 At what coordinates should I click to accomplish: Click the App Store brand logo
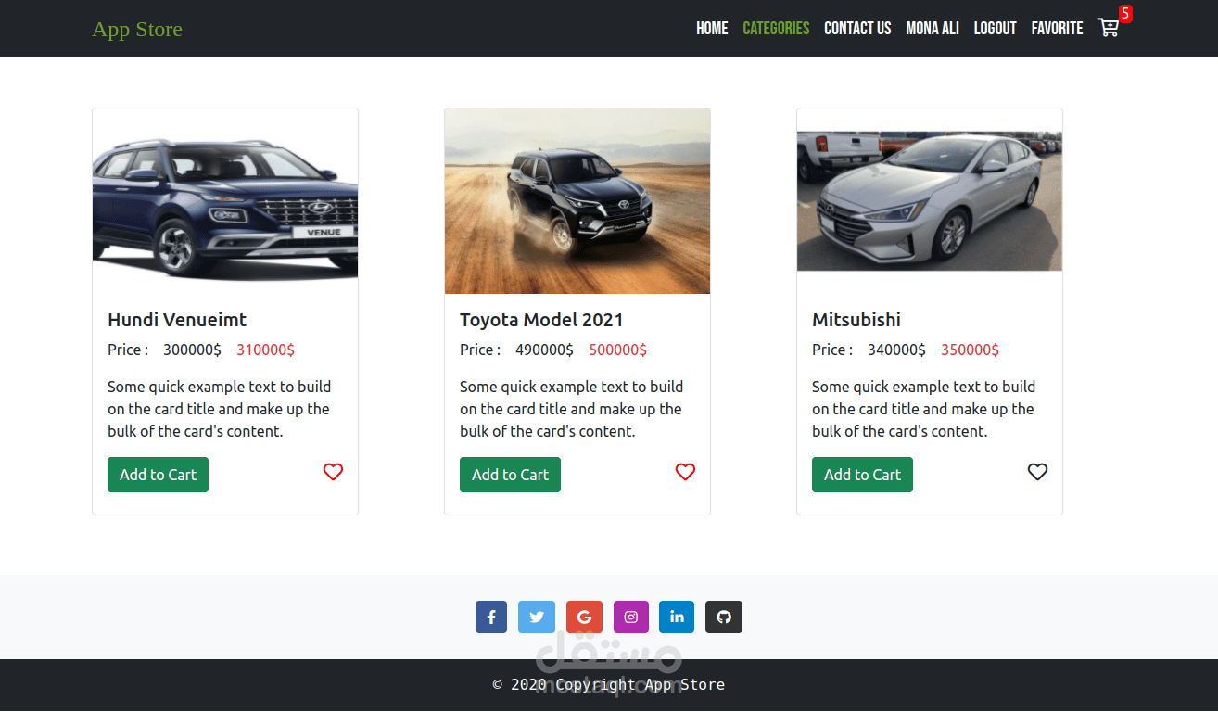(x=137, y=29)
